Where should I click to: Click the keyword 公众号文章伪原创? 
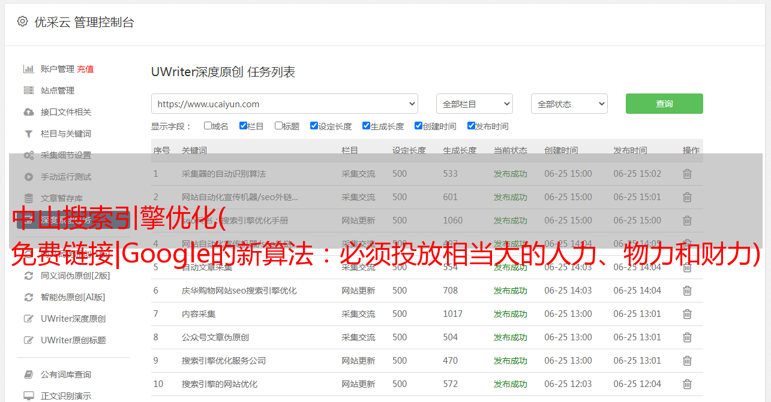pyautogui.click(x=215, y=337)
